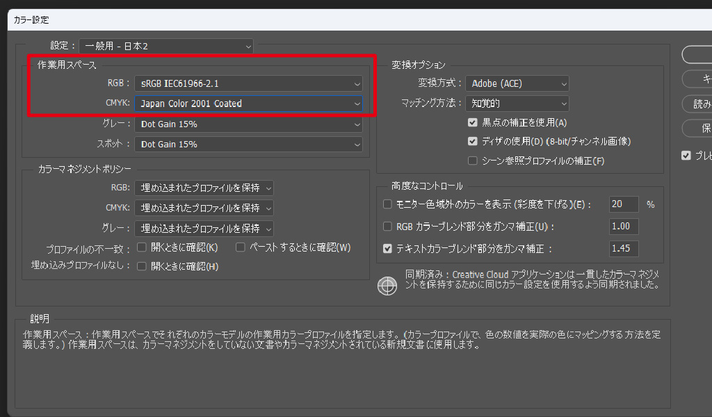Check ペーストするときに確認(W) checkbox

coord(241,247)
